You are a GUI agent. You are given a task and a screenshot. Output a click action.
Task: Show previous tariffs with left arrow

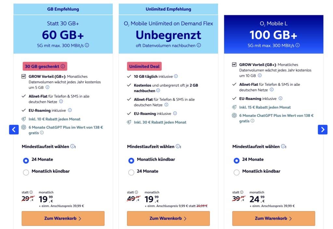point(14,129)
